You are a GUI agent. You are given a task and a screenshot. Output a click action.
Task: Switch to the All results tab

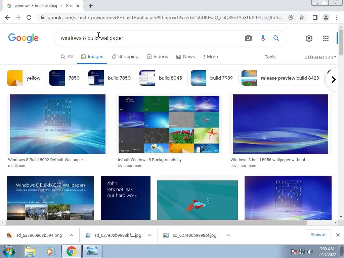tap(67, 56)
